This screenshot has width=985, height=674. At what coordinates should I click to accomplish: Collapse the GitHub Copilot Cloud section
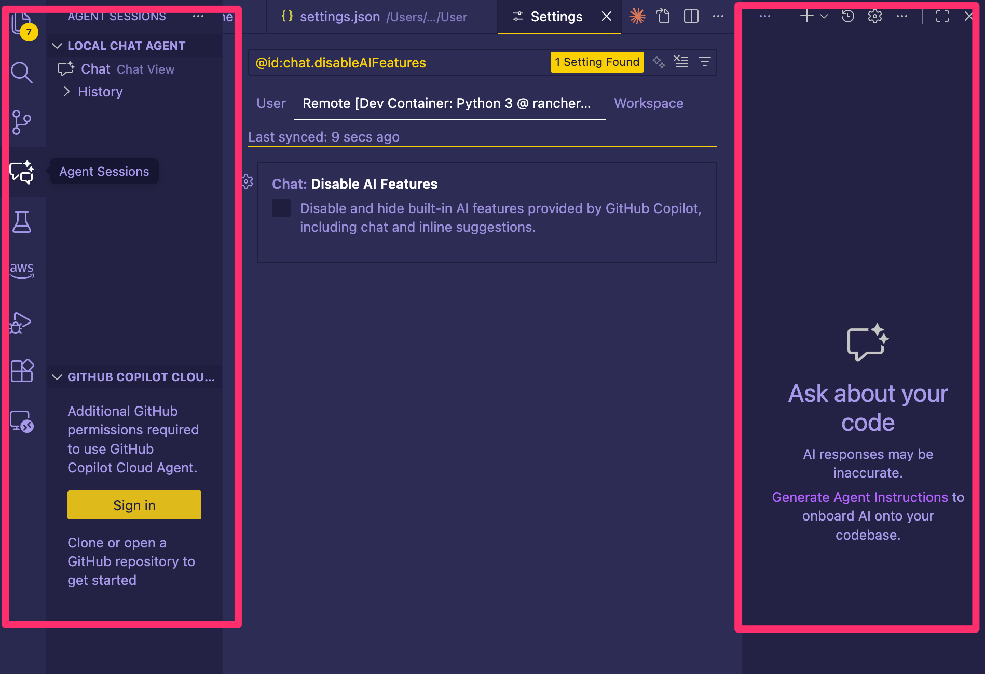57,377
